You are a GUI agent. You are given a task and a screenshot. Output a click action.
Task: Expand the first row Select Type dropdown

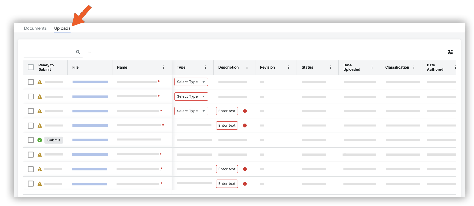pyautogui.click(x=191, y=82)
